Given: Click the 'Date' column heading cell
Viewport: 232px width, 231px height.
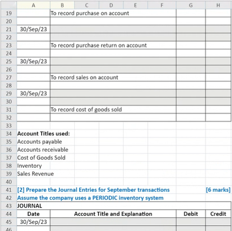Looking at the screenshot, I should [34, 214].
